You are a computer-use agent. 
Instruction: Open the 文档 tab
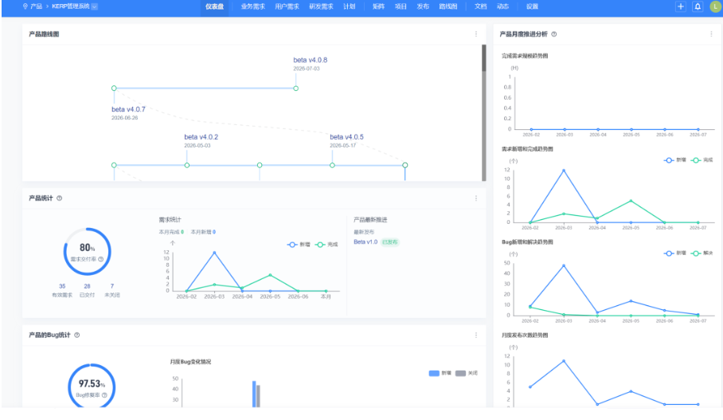[480, 6]
